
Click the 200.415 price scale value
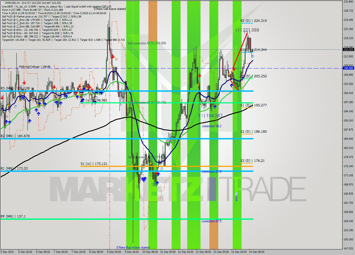tap(348, 93)
